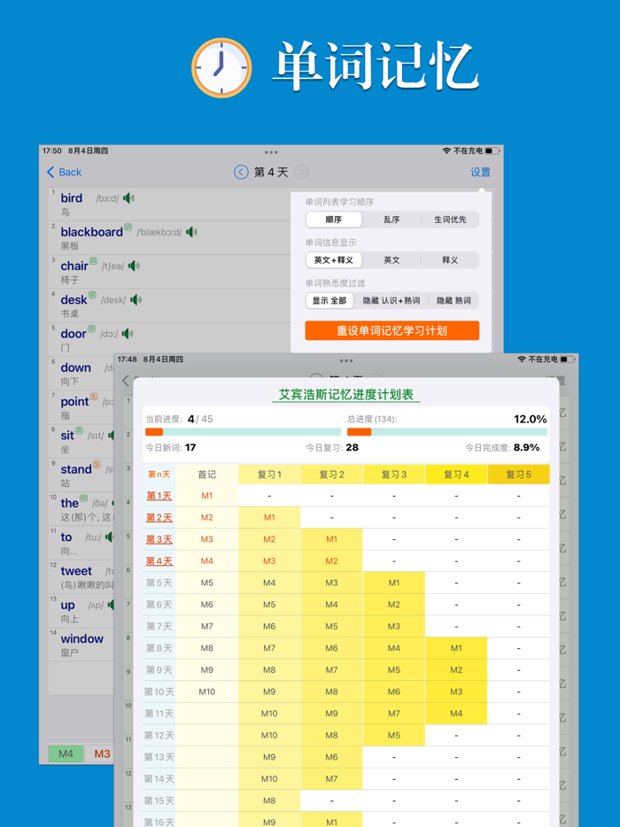Click M10 cell in 第10天 row

pyautogui.click(x=207, y=692)
